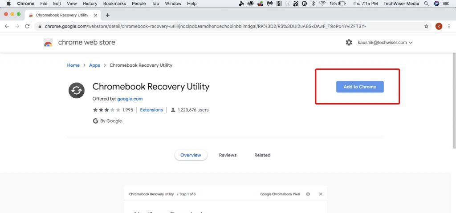Click the Creative Cloud menu bar icon

(251, 4)
